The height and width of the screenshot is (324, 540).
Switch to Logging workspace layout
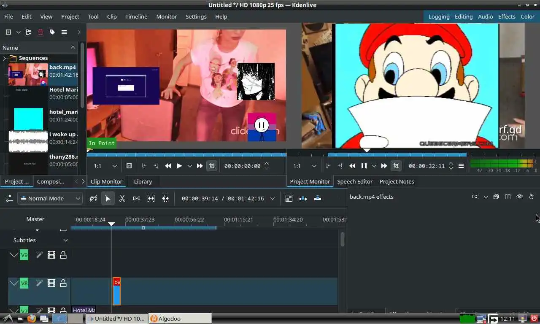click(x=439, y=16)
